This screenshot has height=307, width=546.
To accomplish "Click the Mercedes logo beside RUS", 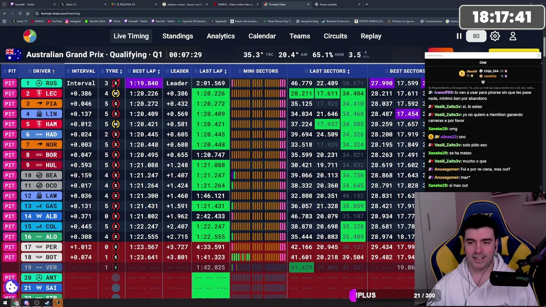I will click(39, 83).
